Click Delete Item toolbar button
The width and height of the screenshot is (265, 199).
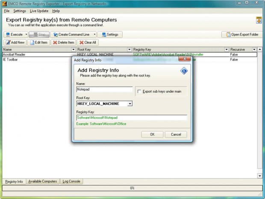[63, 42]
